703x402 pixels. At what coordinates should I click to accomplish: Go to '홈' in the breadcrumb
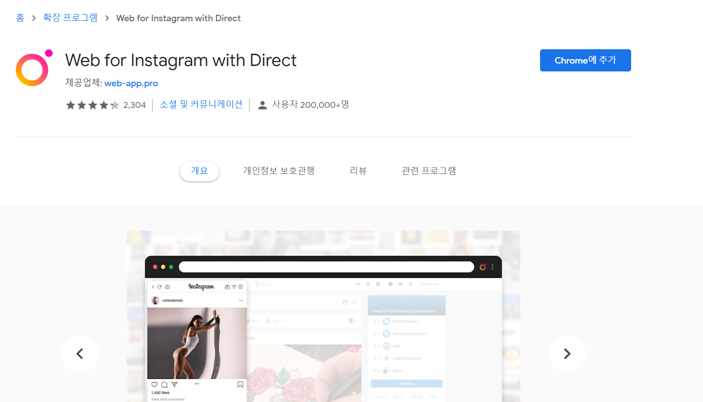[x=20, y=18]
